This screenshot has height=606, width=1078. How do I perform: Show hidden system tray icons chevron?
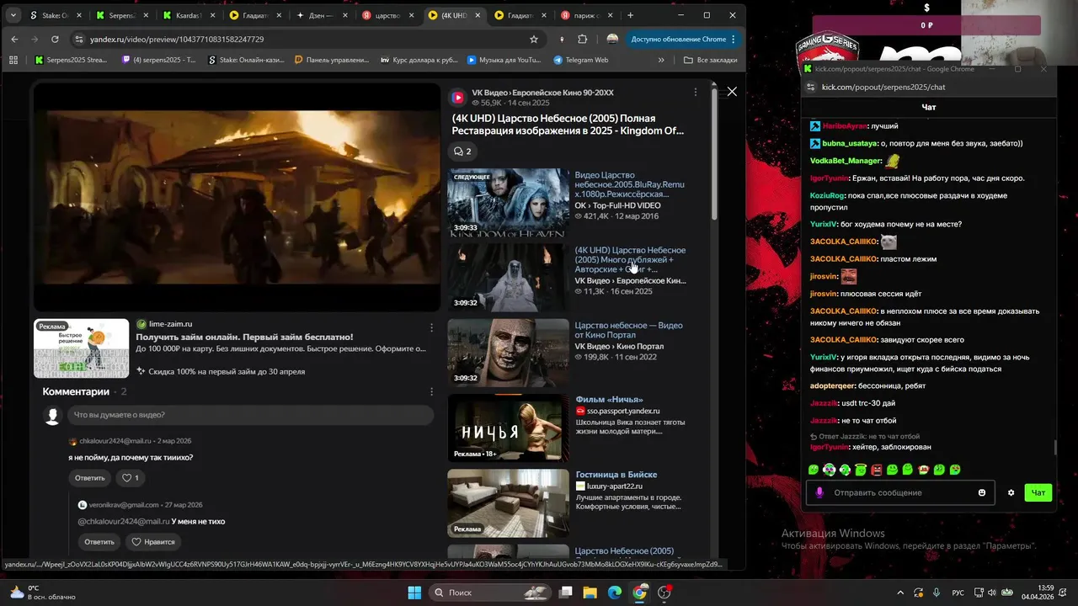[899, 593]
